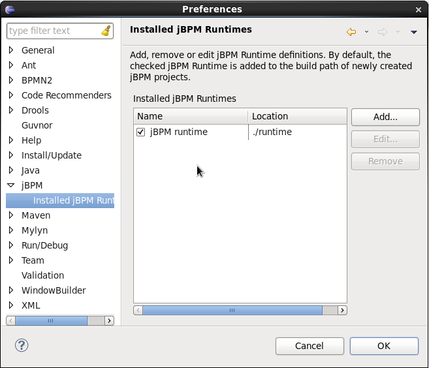The image size is (429, 368).
Task: Click the filter text input field
Action: [x=52, y=31]
